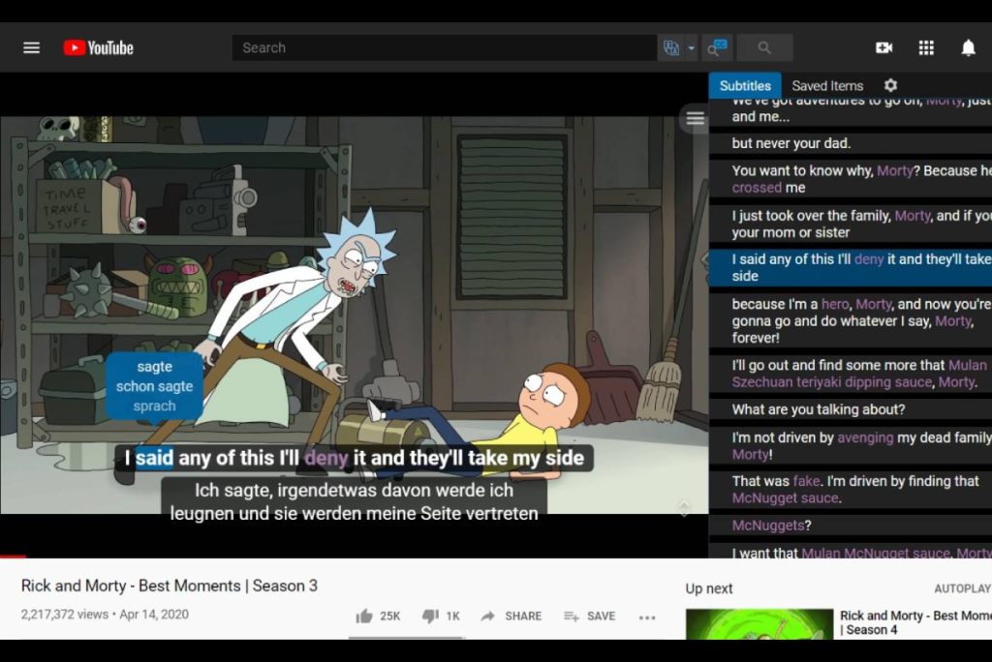
Task: Jump to "What are you talking about?" subtitle
Action: 819,409
